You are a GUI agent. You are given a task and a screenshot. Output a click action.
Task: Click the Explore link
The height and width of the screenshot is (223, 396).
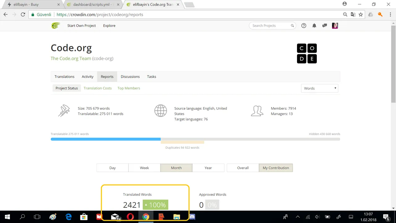click(109, 26)
